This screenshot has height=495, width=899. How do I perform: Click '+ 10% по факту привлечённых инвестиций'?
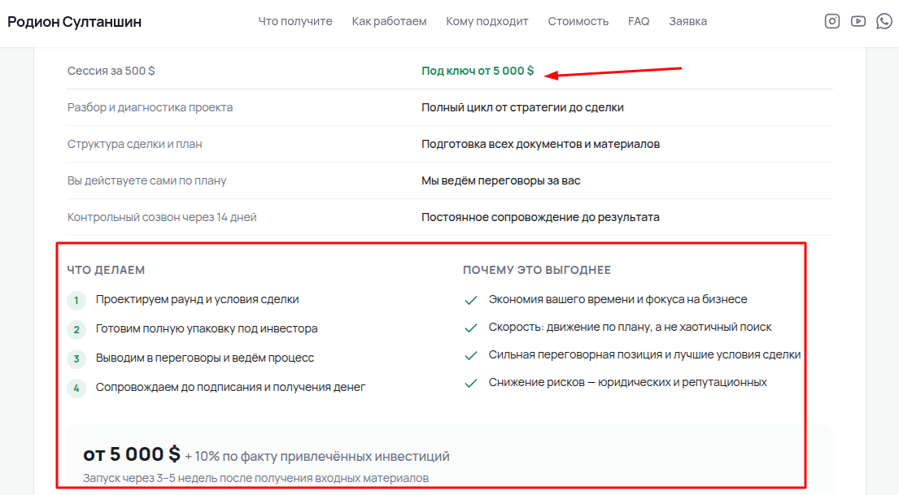(x=317, y=457)
